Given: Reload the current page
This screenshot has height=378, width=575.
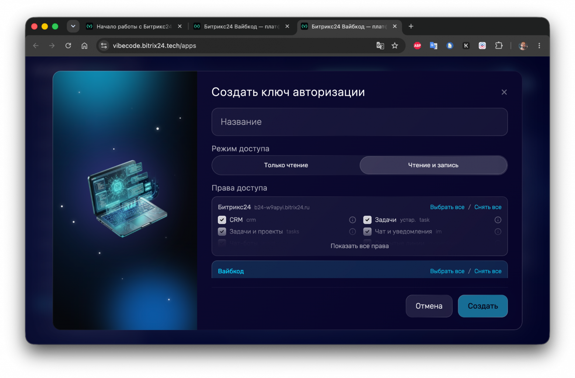Looking at the screenshot, I should (68, 46).
